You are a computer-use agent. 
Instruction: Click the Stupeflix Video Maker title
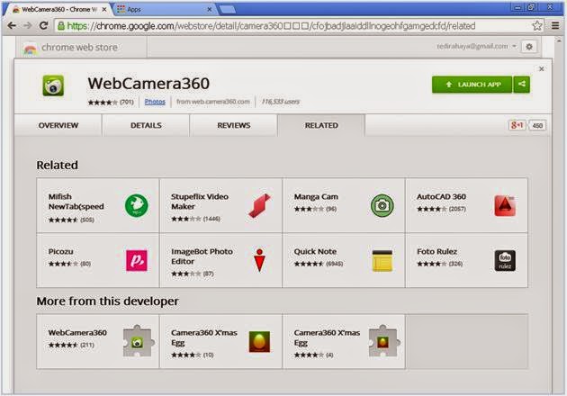coord(200,202)
